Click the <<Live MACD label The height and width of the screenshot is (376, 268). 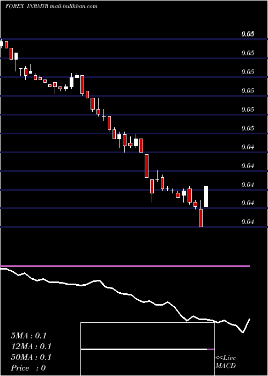[x=226, y=361]
